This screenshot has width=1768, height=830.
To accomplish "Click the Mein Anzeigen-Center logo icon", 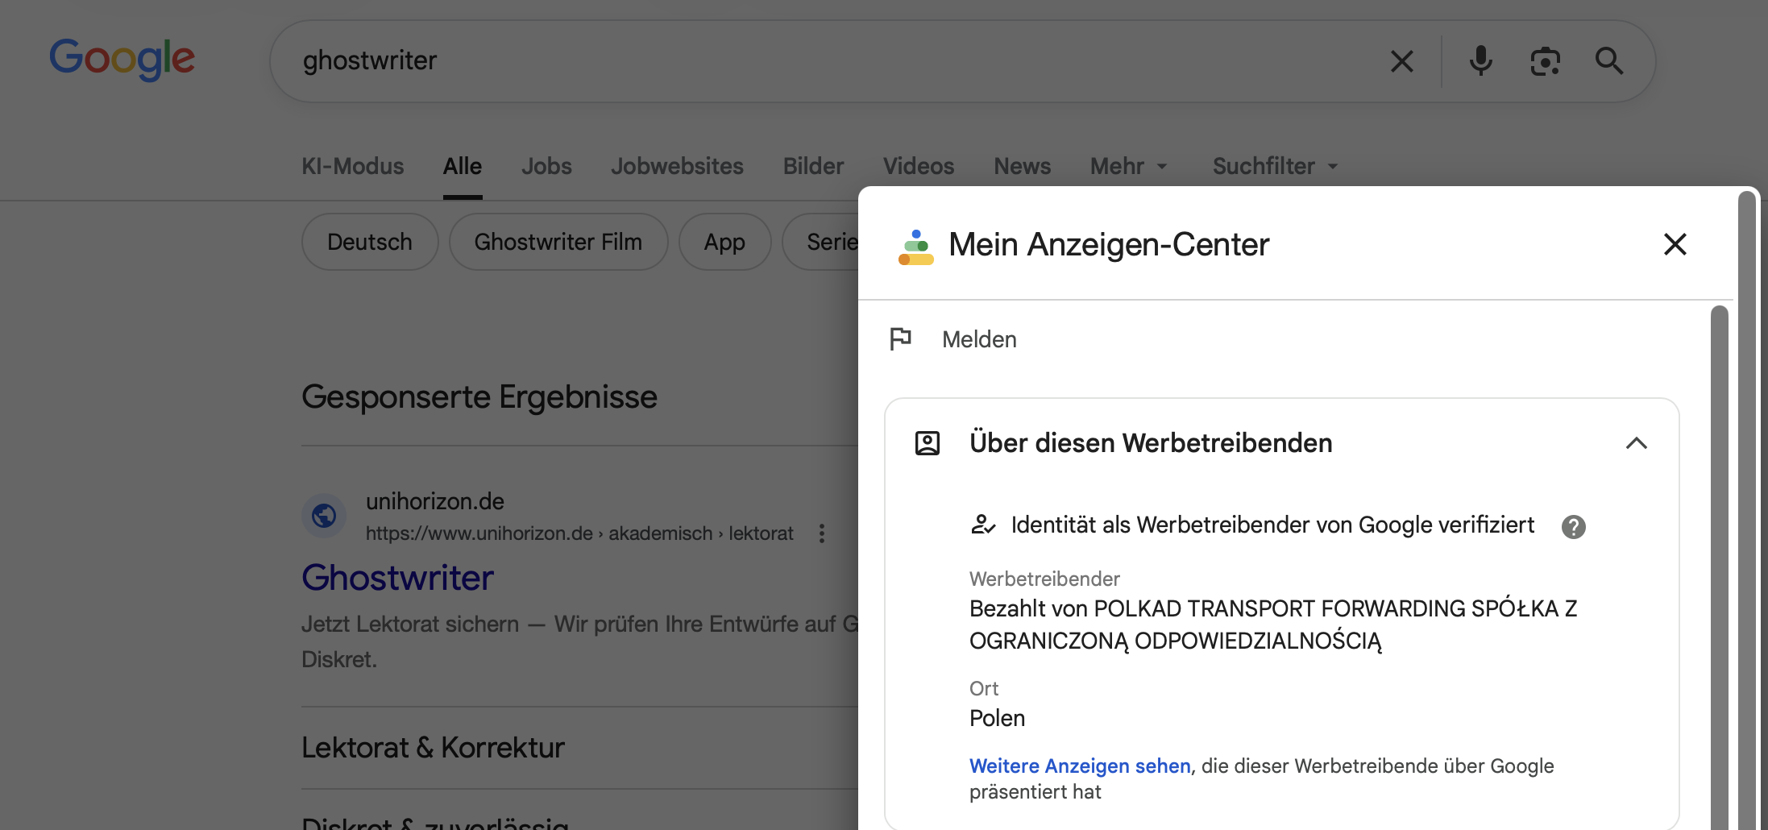I will pos(916,247).
